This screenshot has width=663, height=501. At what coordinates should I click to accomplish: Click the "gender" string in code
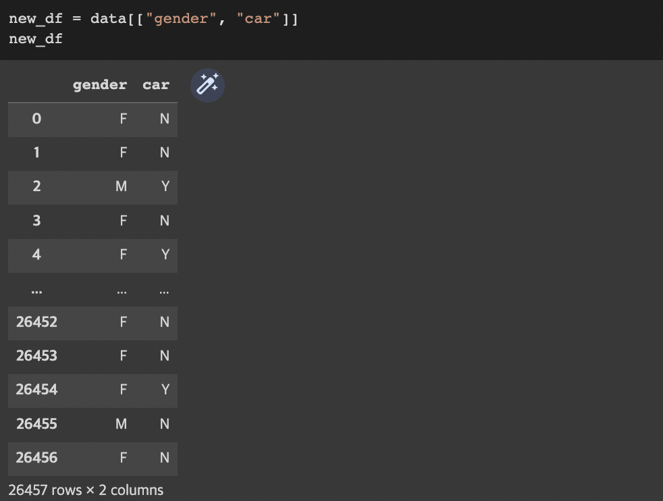click(181, 19)
